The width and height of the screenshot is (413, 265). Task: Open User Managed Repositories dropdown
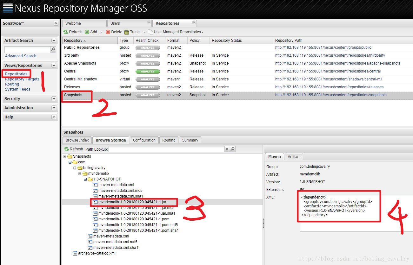coord(176,32)
